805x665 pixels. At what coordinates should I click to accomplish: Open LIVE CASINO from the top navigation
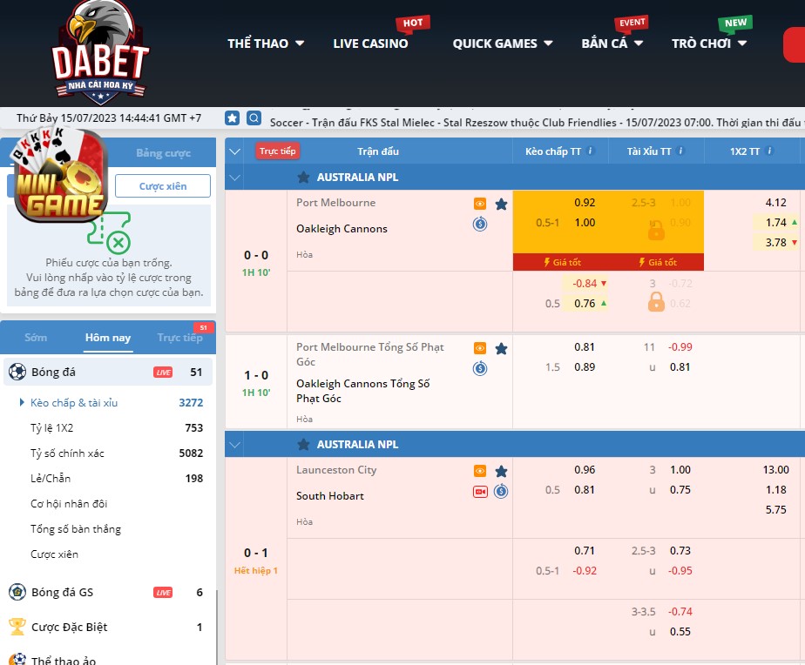coord(370,44)
